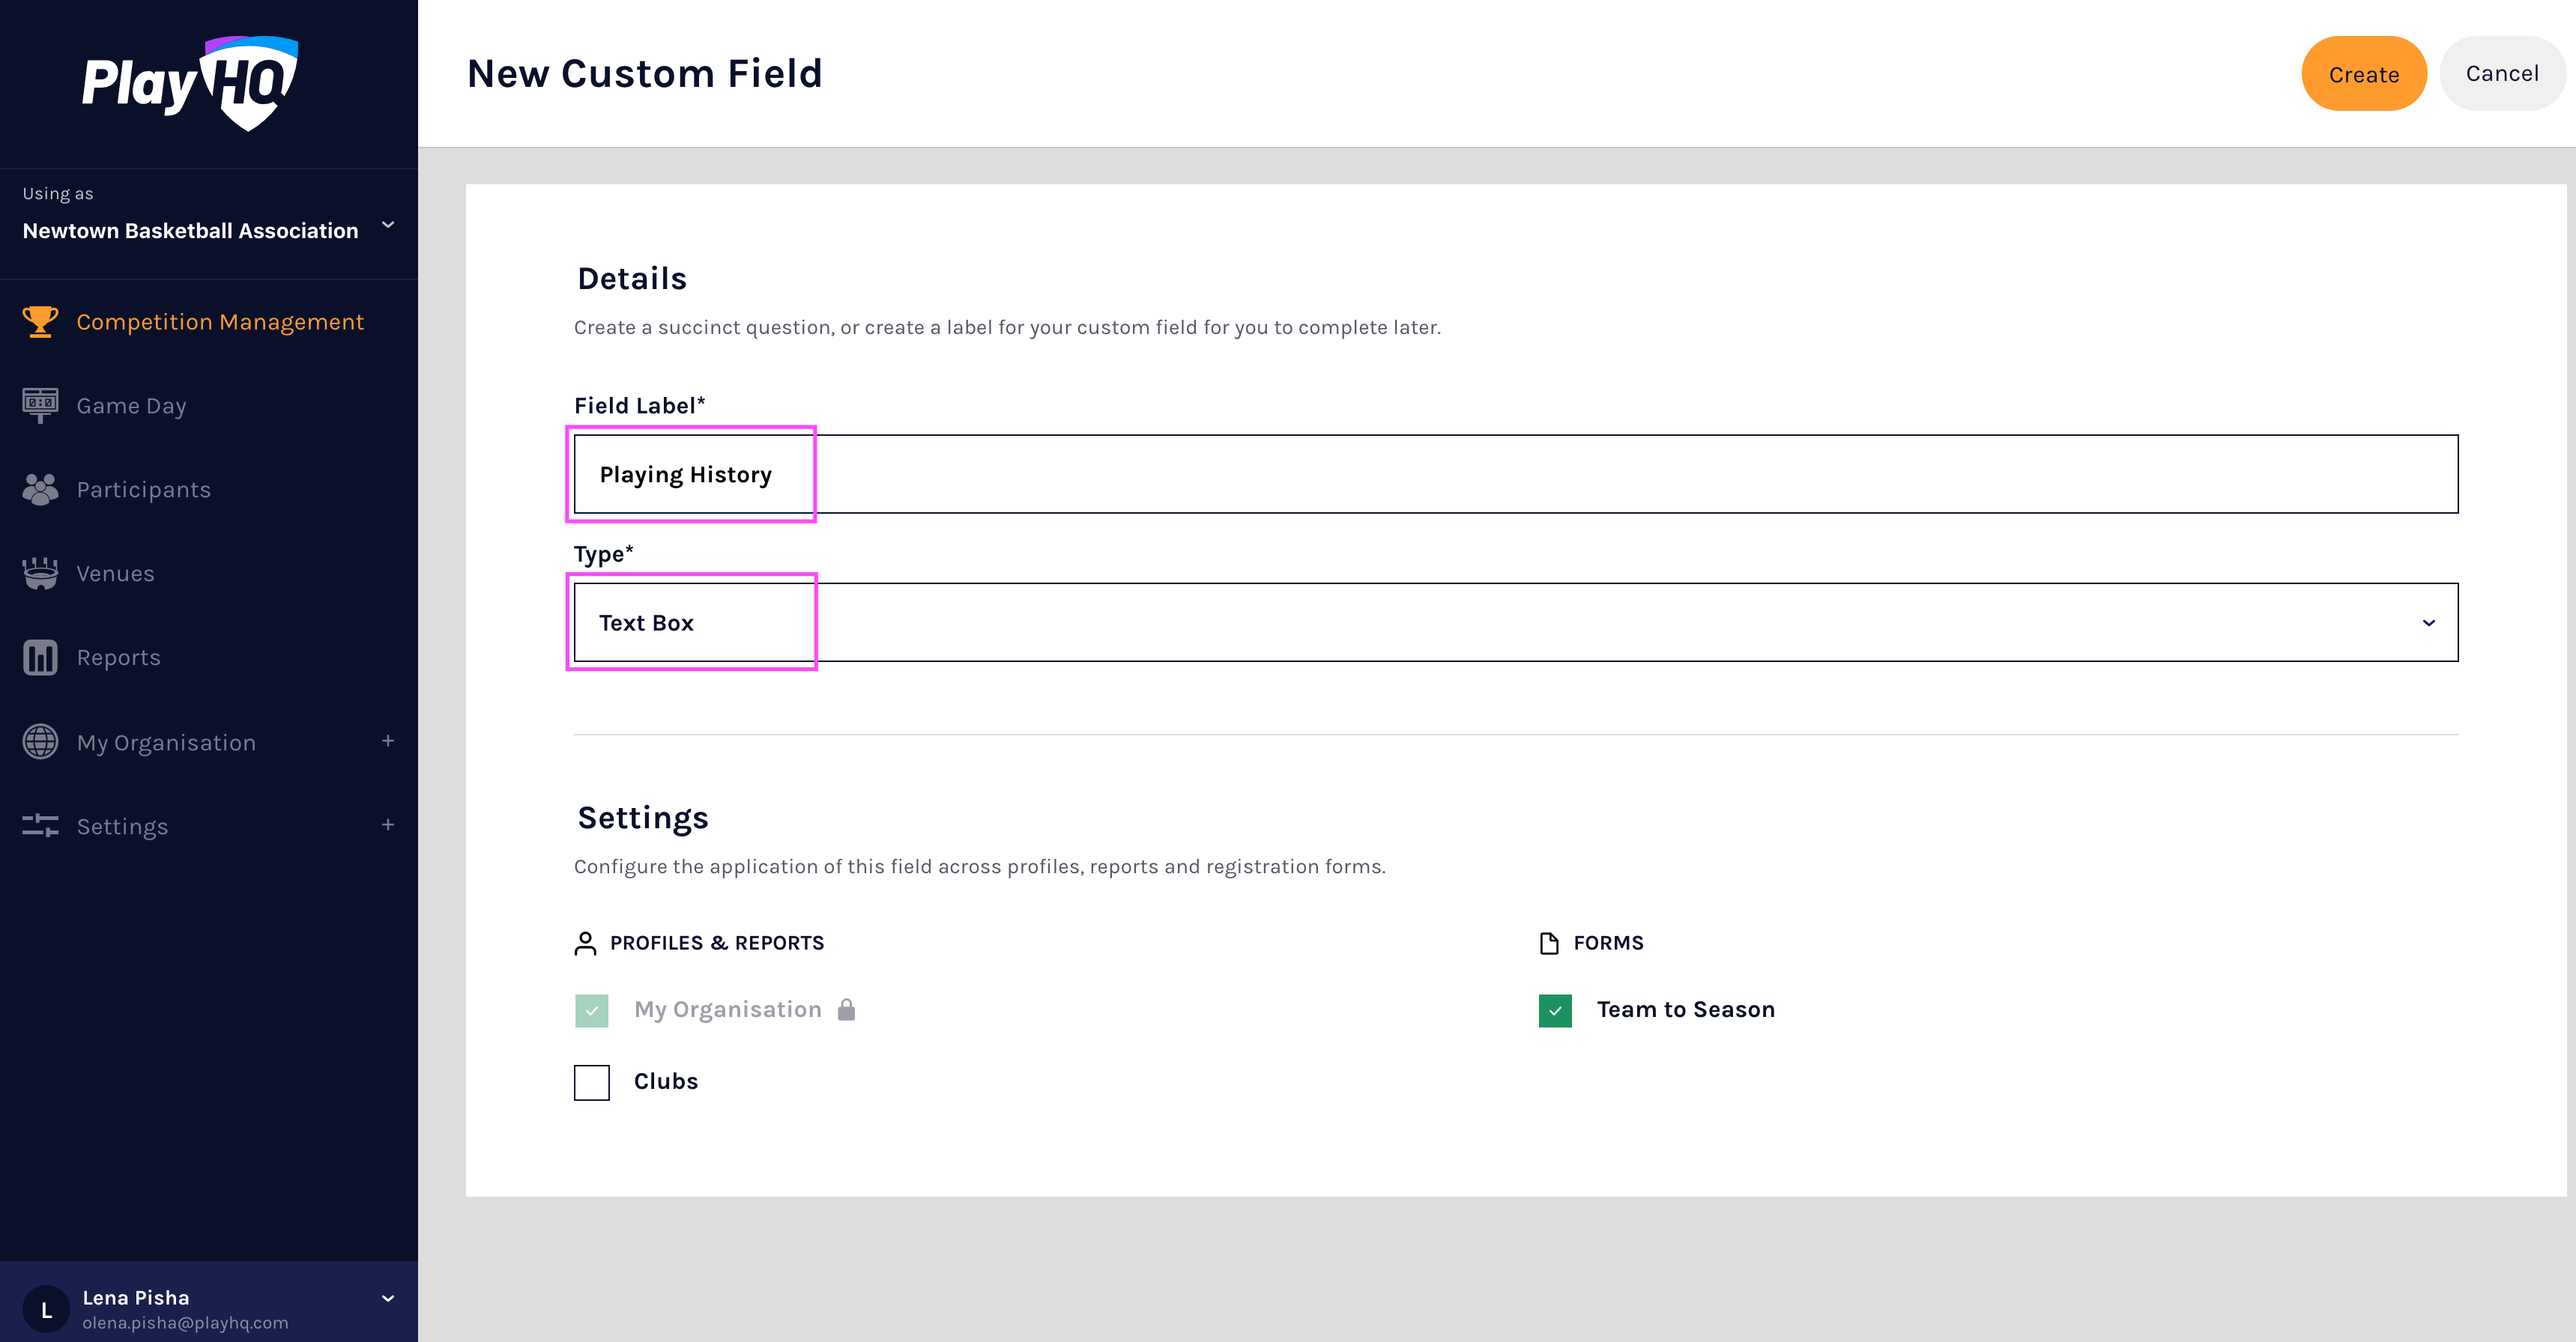The height and width of the screenshot is (1342, 2576).
Task: Click the My Organisation globe icon
Action: tap(40, 741)
